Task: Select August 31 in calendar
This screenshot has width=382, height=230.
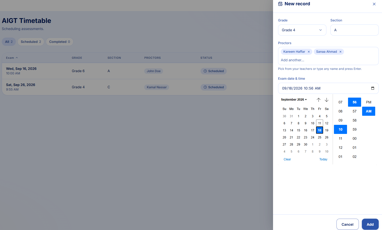Action: point(291,116)
